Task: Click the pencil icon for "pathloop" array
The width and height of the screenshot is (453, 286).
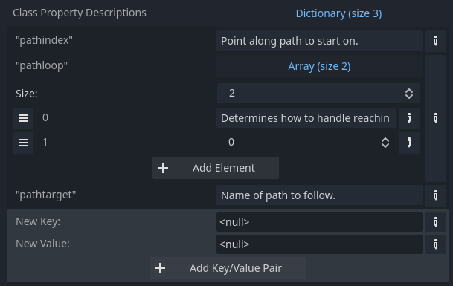Action: point(436,118)
